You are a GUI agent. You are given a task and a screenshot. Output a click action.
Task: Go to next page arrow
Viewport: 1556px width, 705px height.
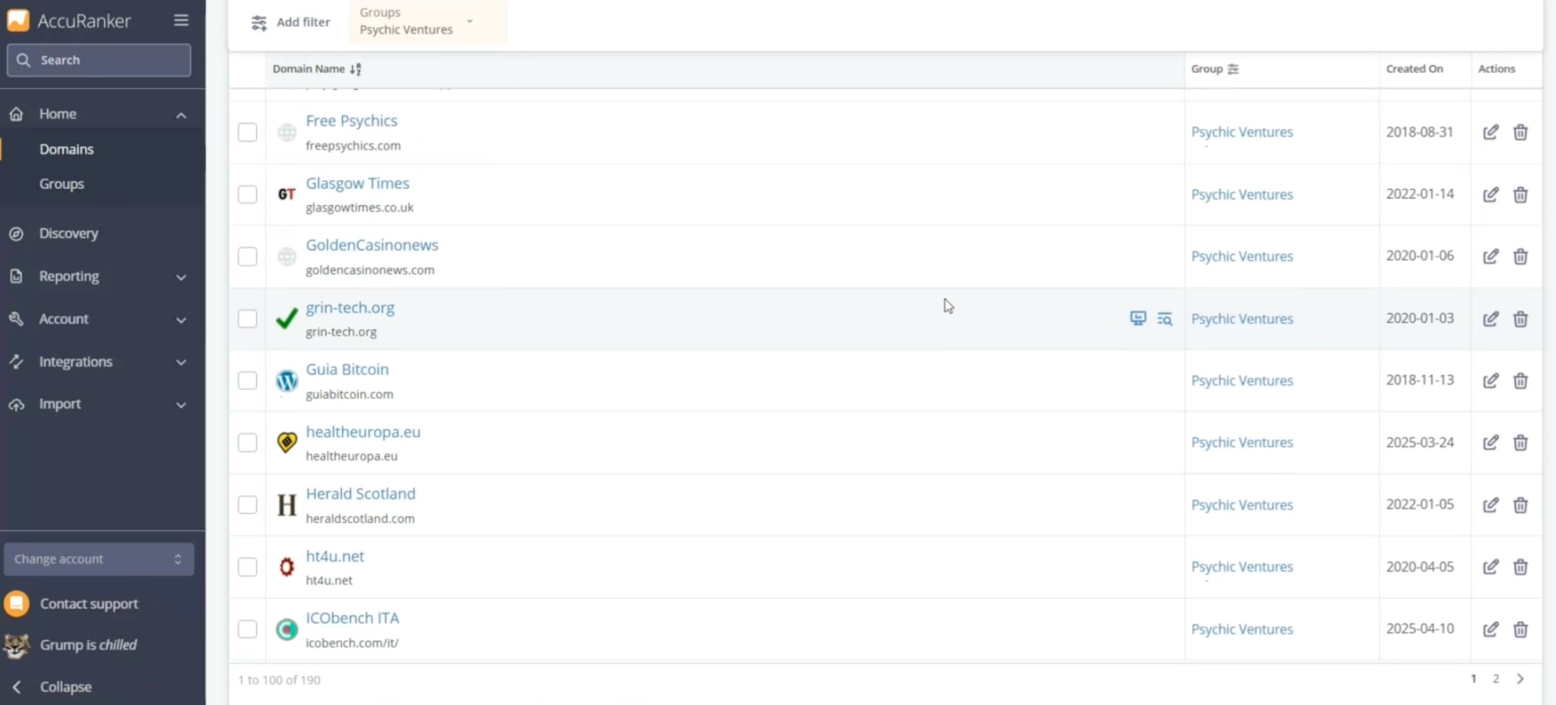click(x=1520, y=679)
